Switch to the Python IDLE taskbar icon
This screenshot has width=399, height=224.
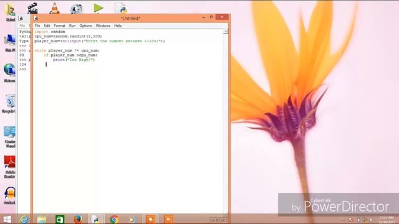click(96, 219)
